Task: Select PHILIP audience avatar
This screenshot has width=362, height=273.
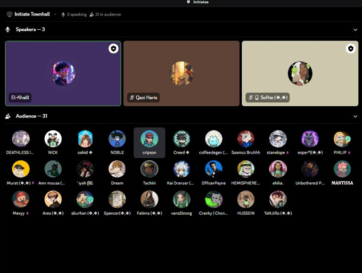Action: point(342,139)
